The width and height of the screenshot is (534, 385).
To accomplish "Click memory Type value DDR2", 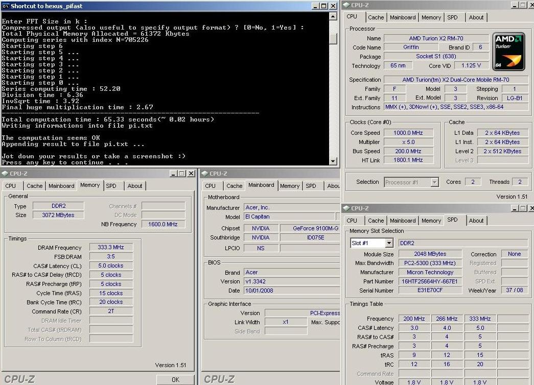I will point(58,206).
